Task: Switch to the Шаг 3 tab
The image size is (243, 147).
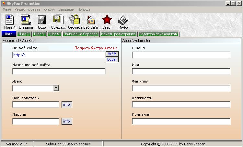Action: 39,34
